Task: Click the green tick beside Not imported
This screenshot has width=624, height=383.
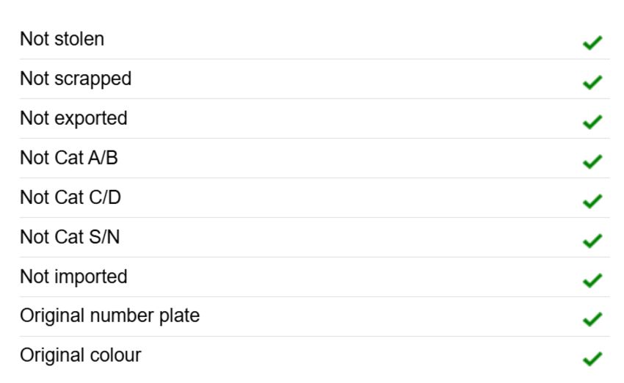Action: click(592, 280)
